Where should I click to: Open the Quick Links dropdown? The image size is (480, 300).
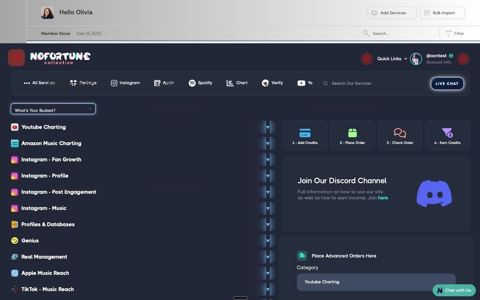click(392, 58)
